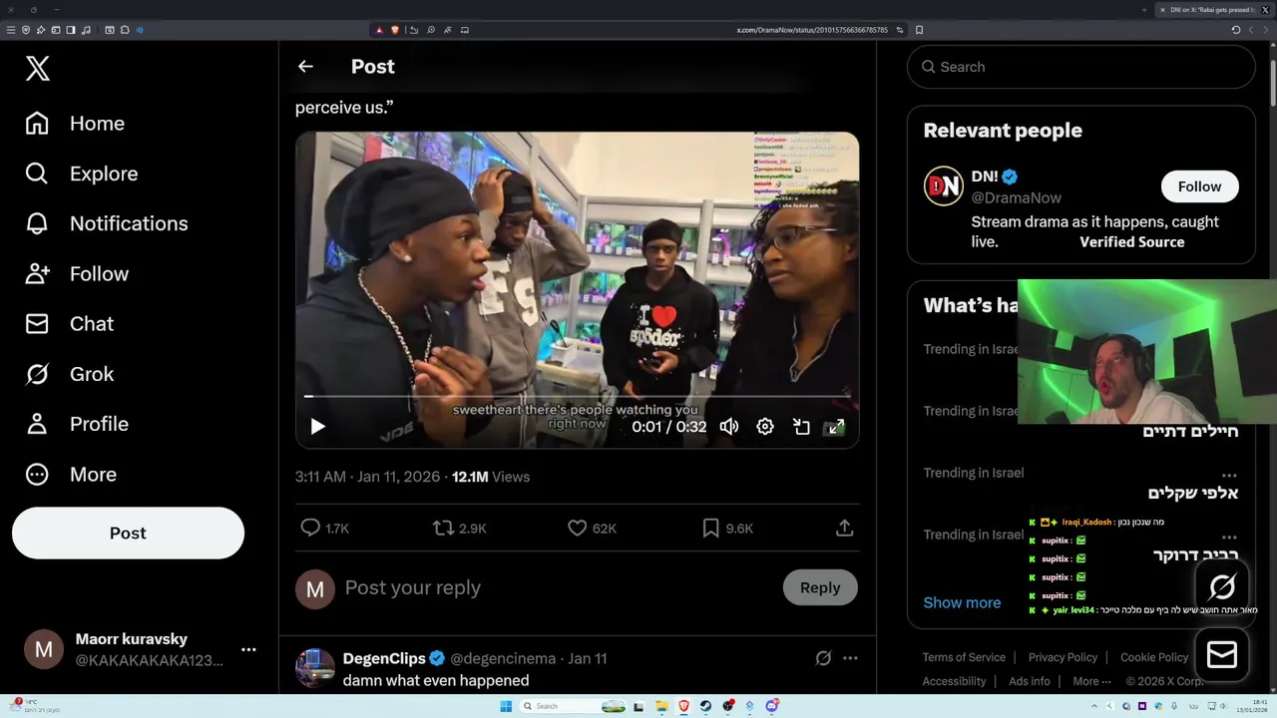Click the white Post button
The height and width of the screenshot is (718, 1277).
(128, 533)
